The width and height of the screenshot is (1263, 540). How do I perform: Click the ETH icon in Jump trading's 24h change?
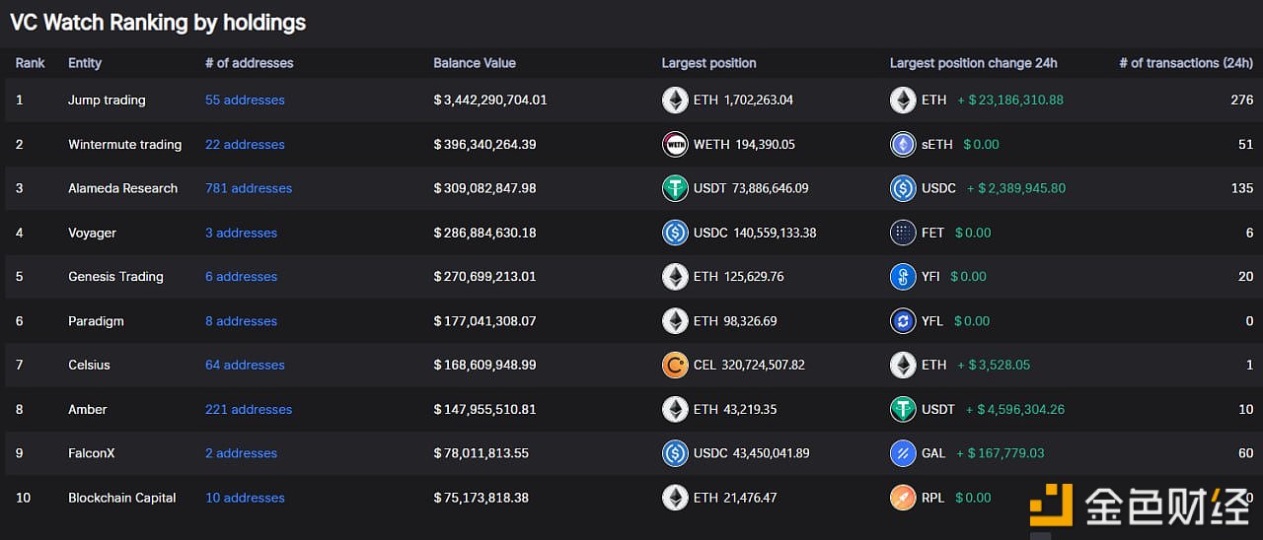click(903, 100)
